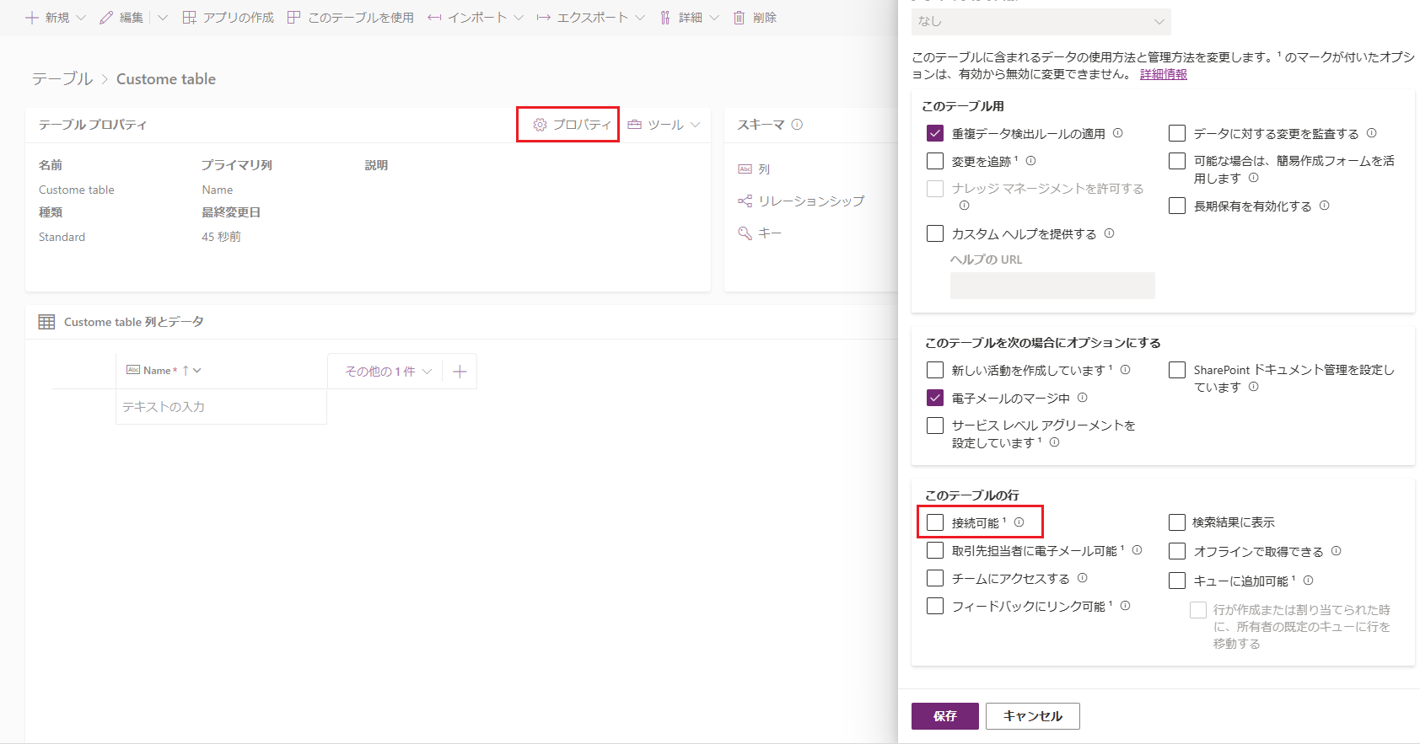This screenshot has height=744, width=1420.
Task: Click the アプリの作成 icon
Action: click(x=190, y=18)
